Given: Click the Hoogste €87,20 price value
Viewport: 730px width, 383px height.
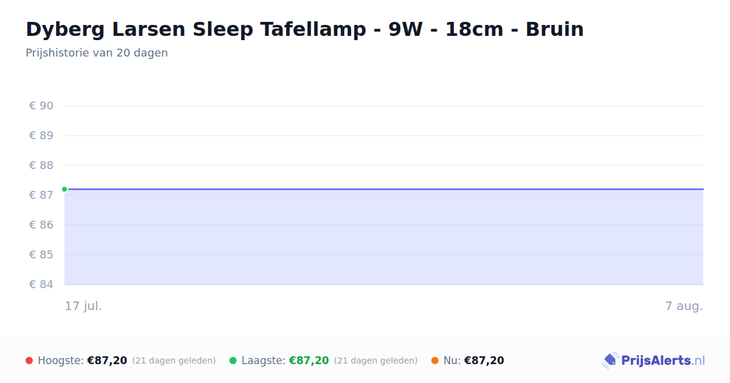Looking at the screenshot, I should pos(107,361).
